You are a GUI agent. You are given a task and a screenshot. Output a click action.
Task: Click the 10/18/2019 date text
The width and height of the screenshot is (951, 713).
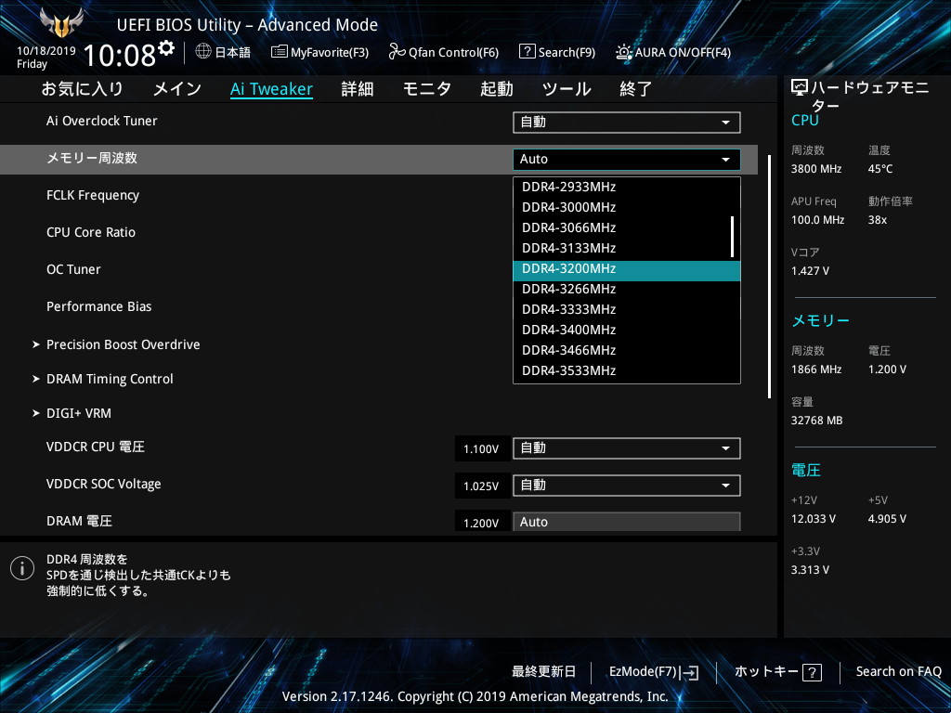click(x=46, y=51)
